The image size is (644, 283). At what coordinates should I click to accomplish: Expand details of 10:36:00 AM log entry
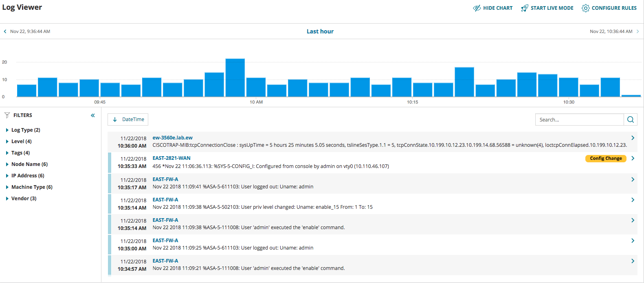click(633, 138)
